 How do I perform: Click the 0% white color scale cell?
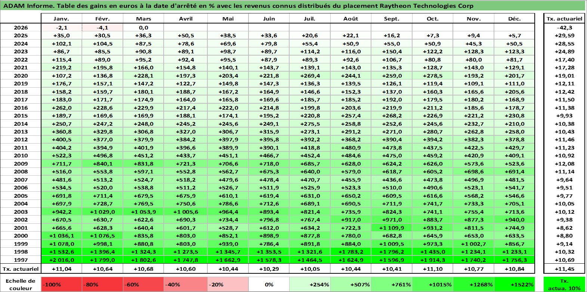tap(269, 284)
